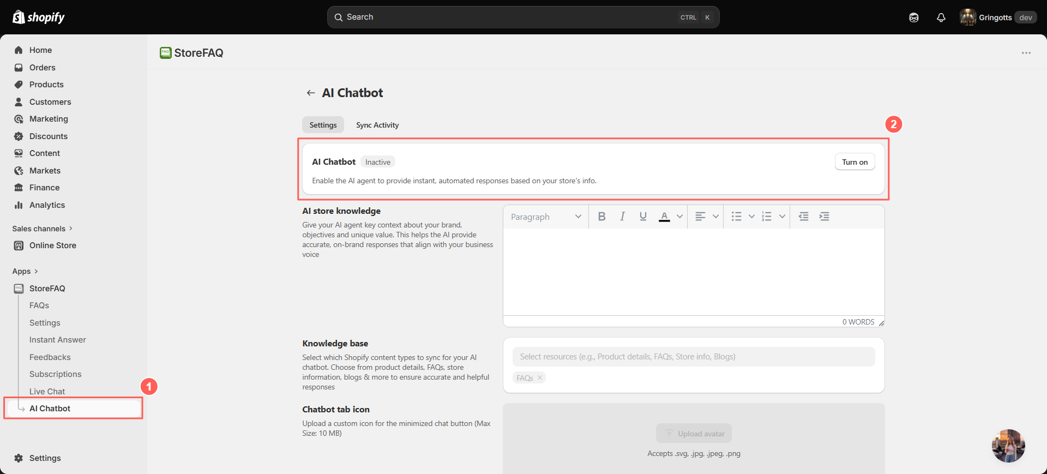
Task: Open Subscriptions page
Action: pyautogui.click(x=56, y=374)
